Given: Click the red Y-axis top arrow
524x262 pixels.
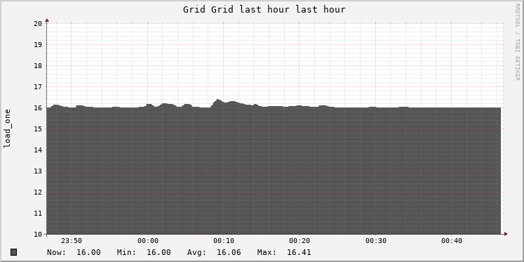Looking at the screenshot, I should [47, 20].
